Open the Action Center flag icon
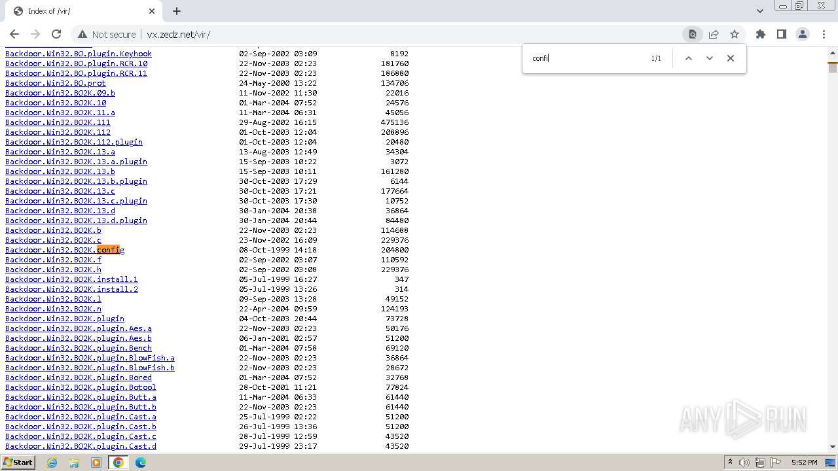The height and width of the screenshot is (471, 838). click(x=776, y=462)
